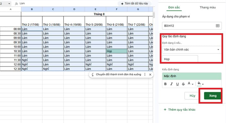Click the Nghỉ cell at 12:00 in column F
226x123 pixels.
117,65
